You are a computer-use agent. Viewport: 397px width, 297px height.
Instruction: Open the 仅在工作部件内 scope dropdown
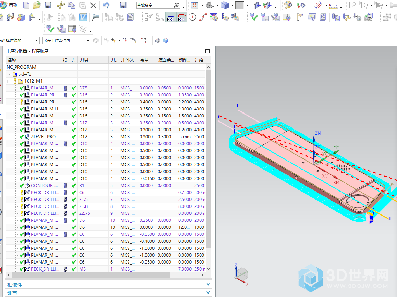point(88,40)
